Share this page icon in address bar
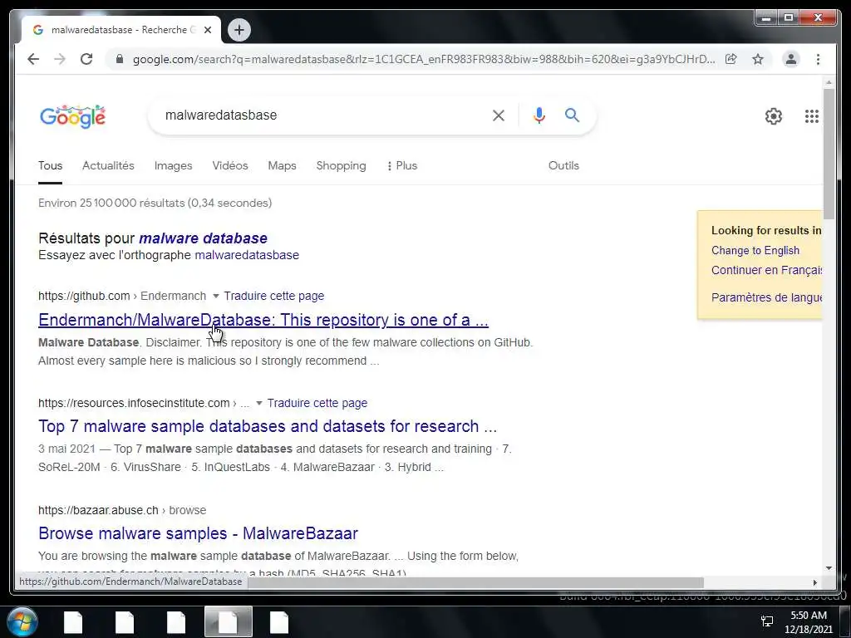Image resolution: width=851 pixels, height=638 pixels. click(x=731, y=59)
